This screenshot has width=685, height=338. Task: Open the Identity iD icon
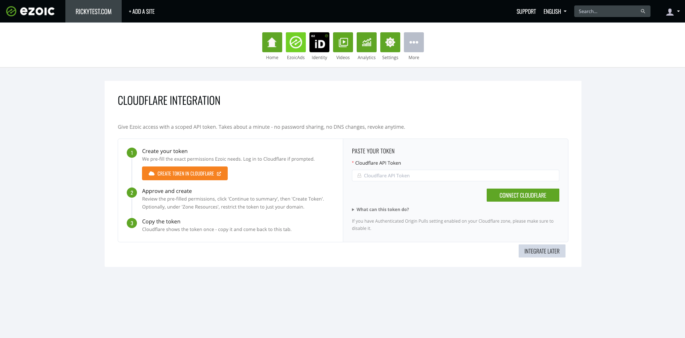[x=319, y=42]
